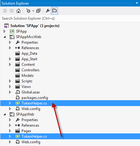Select the App_Data folder label
Image resolution: width=140 pixels, height=146 pixels.
click(x=29, y=53)
